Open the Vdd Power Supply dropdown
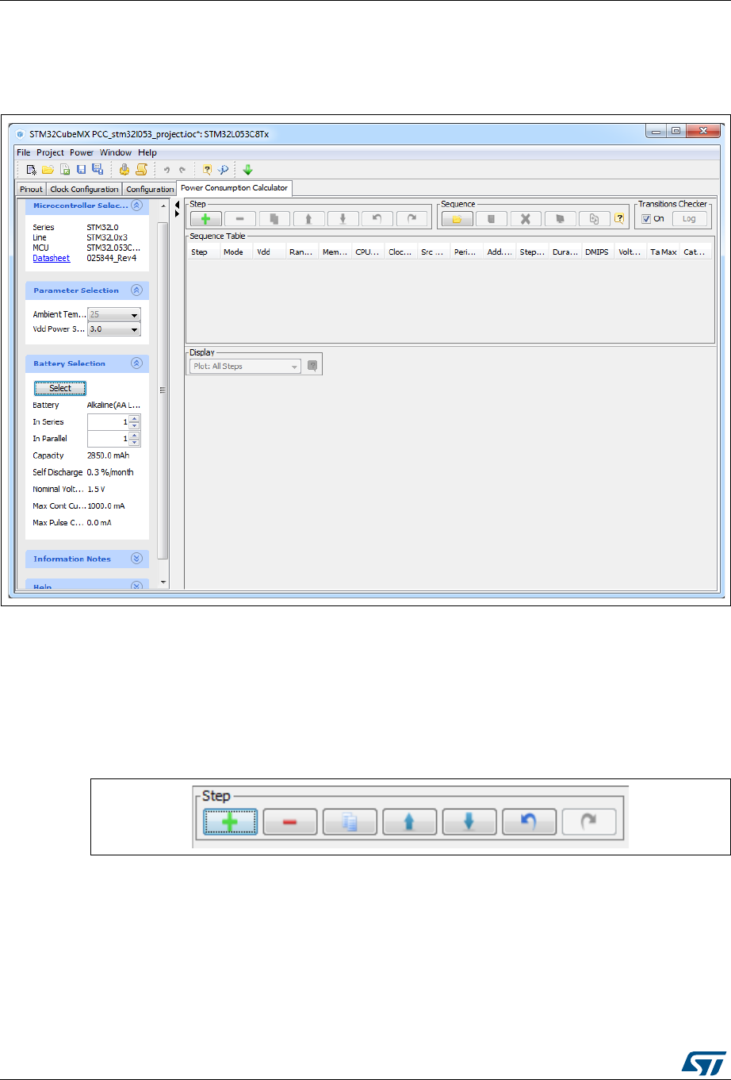Screen dimensions: 731x1080 (113, 329)
